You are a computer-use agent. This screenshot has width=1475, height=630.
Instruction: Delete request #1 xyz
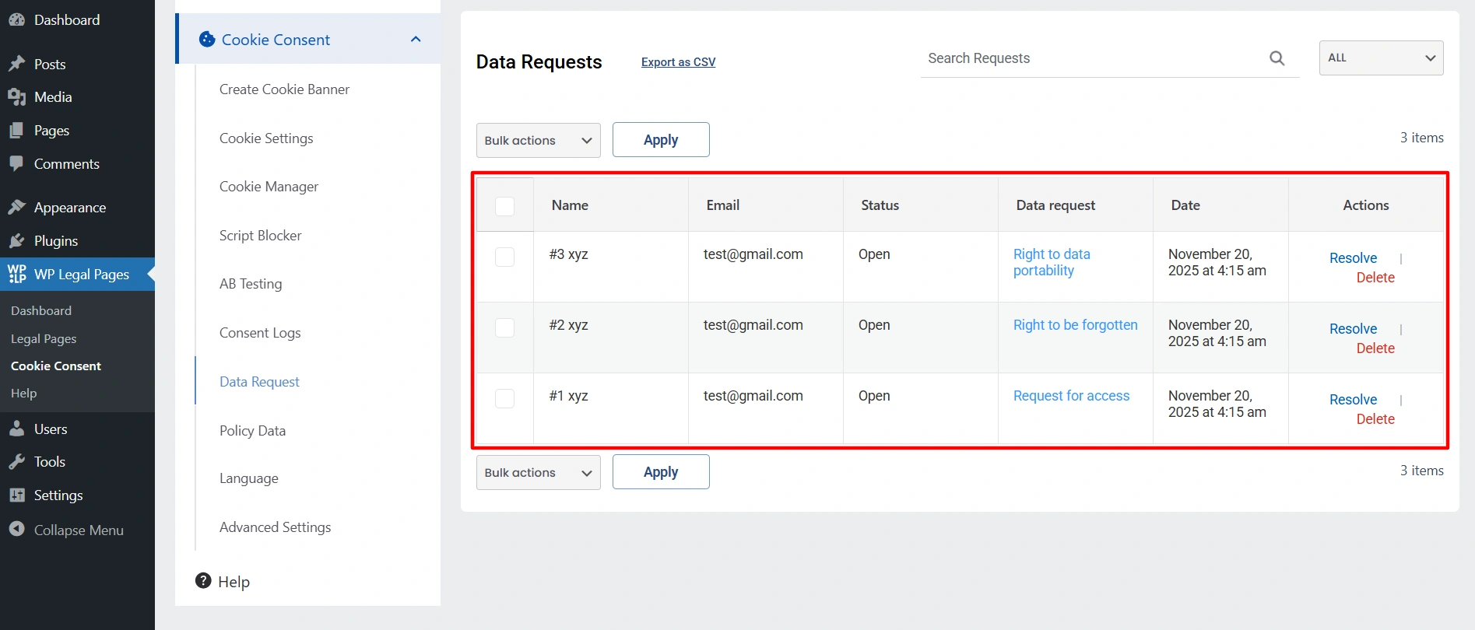pos(1375,419)
